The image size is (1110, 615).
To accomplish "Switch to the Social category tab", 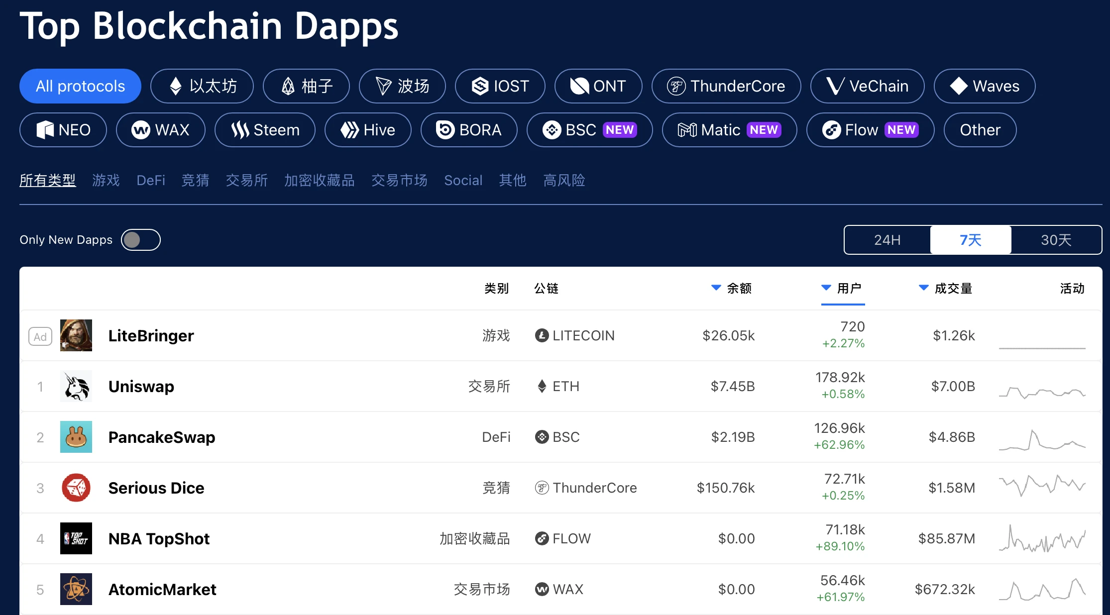I will (463, 180).
